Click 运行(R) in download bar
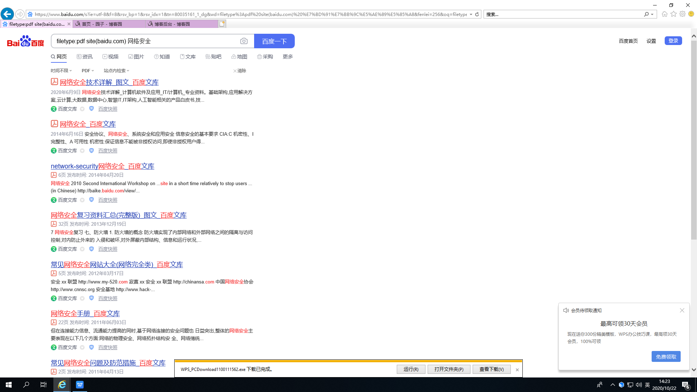Image resolution: width=697 pixels, height=392 pixels. (x=411, y=369)
